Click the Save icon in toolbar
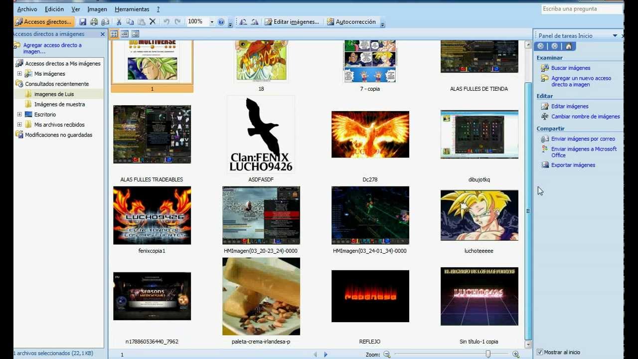Screen dimensions: 638x359 [83, 22]
